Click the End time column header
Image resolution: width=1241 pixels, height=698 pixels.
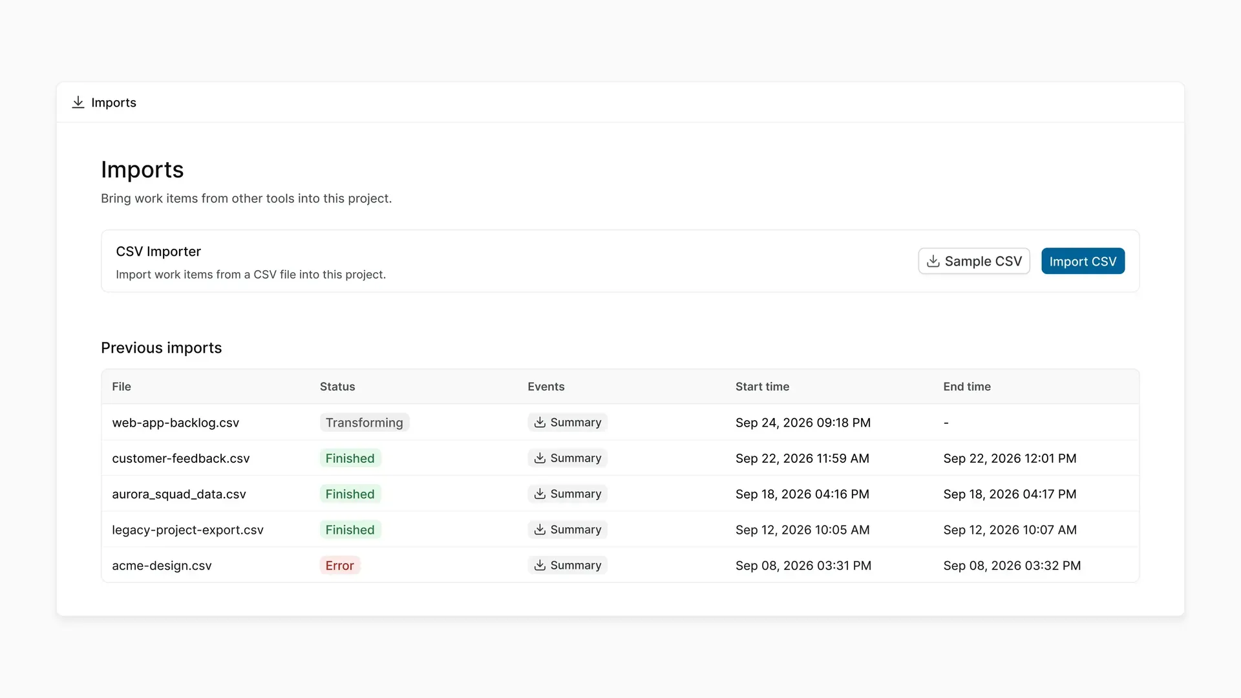tap(967, 386)
